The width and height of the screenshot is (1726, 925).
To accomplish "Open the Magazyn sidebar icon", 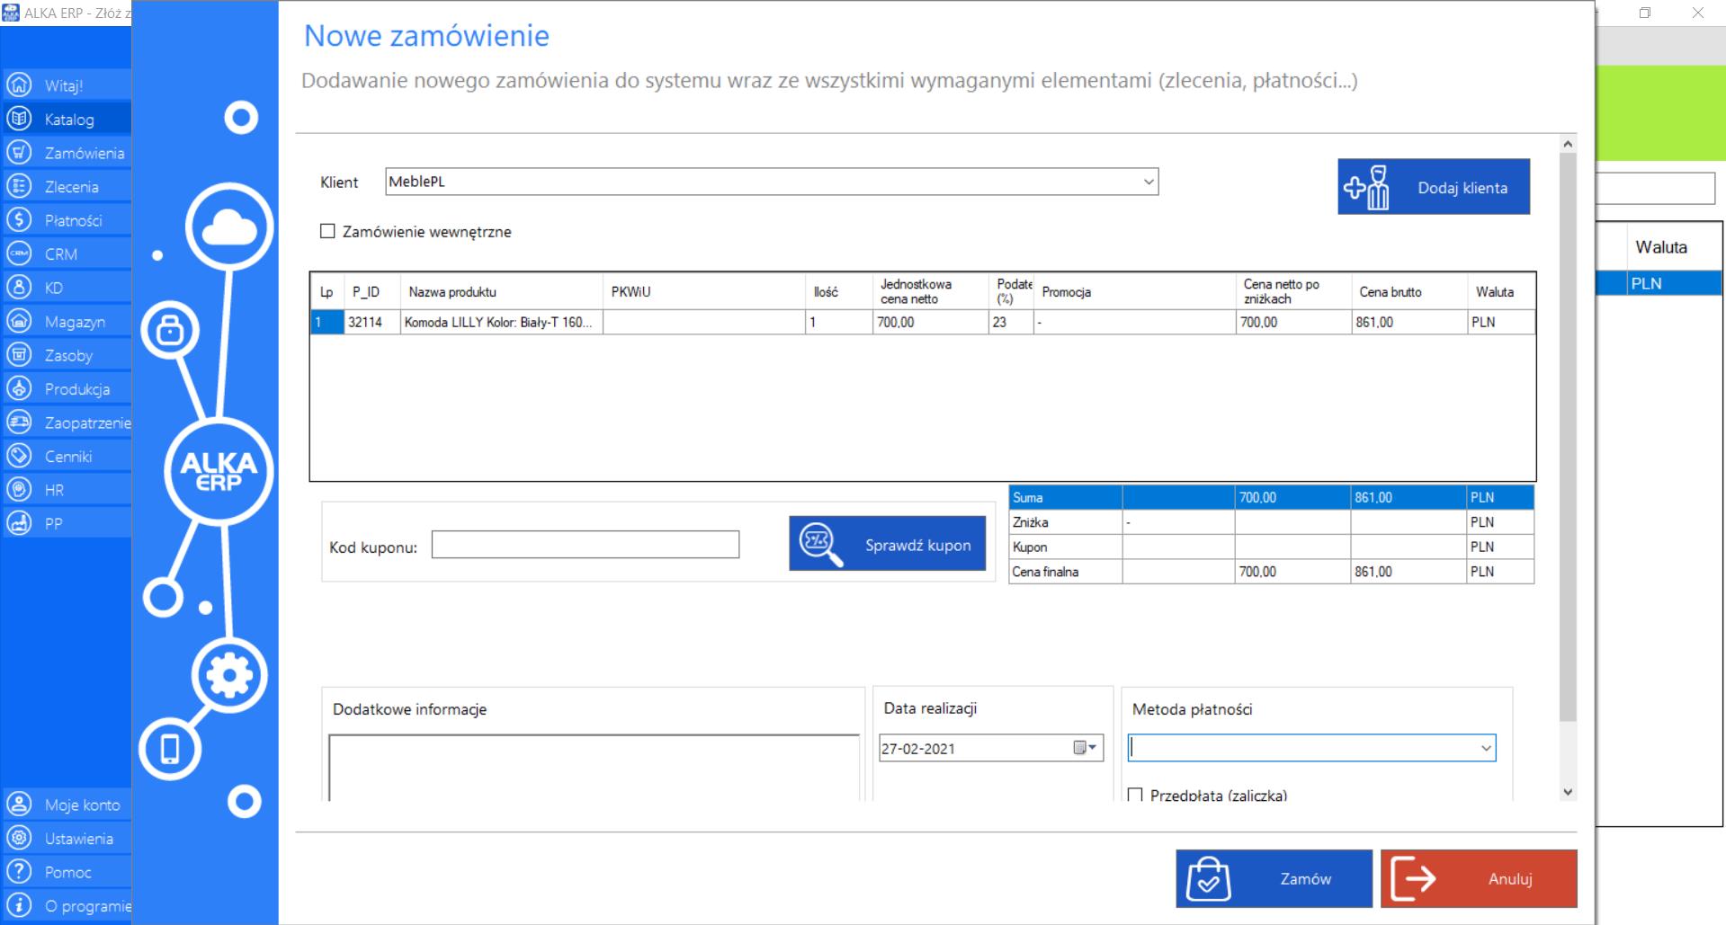I will pos(19,321).
